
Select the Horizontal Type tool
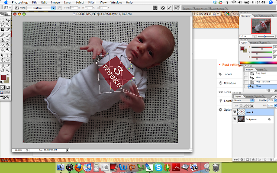click(x=8, y=55)
